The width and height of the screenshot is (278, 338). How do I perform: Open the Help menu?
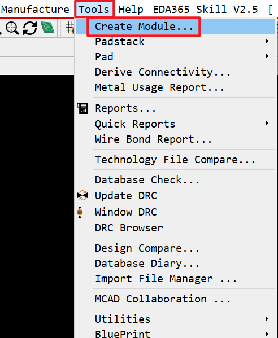pos(131,10)
